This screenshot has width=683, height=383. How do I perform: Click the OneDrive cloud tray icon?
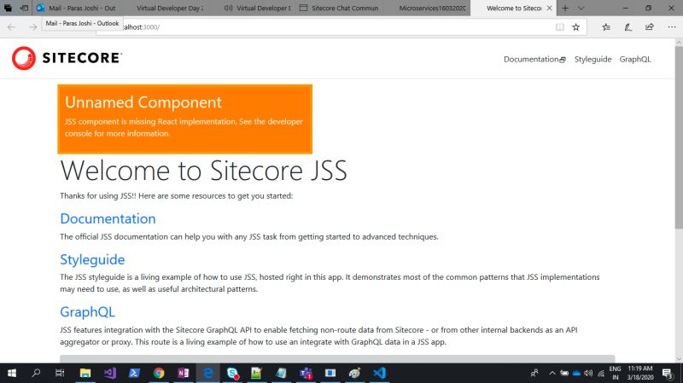pyautogui.click(x=576, y=373)
